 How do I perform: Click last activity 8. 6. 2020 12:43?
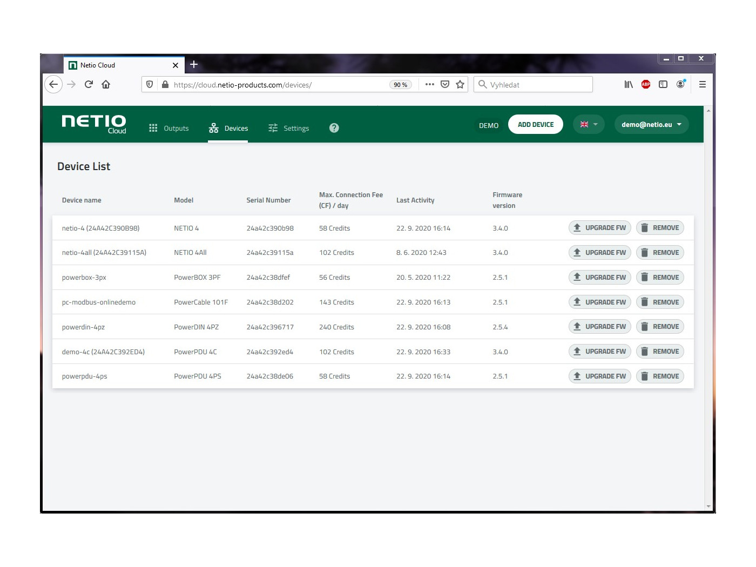421,253
